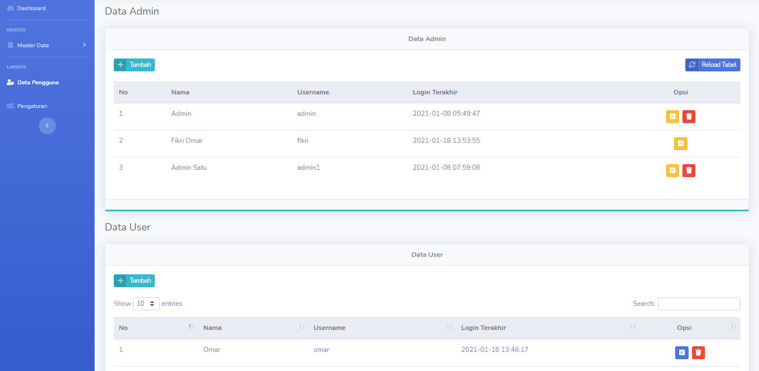The image size is (759, 371).
Task: Edit user Omar with blue pencil icon
Action: pos(682,352)
